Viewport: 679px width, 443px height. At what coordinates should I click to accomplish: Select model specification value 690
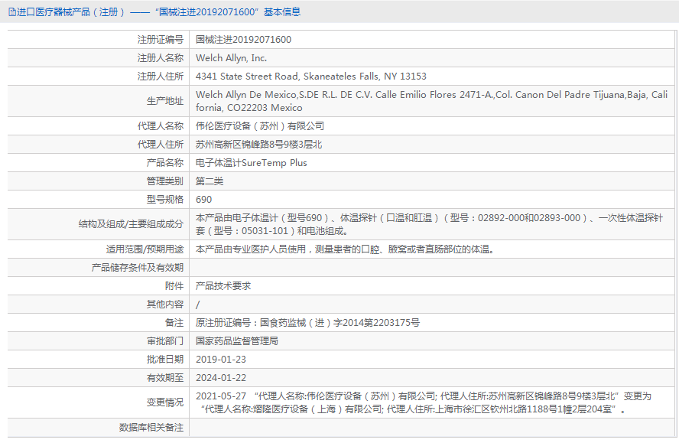click(x=203, y=200)
